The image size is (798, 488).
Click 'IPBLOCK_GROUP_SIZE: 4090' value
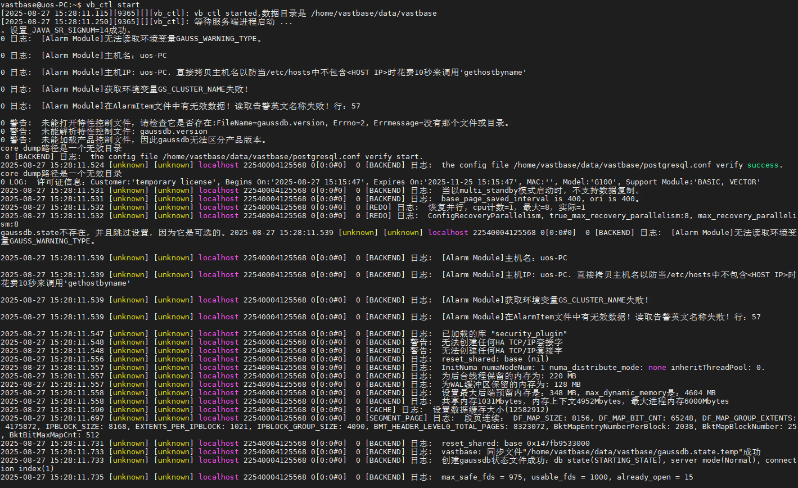(x=311, y=426)
